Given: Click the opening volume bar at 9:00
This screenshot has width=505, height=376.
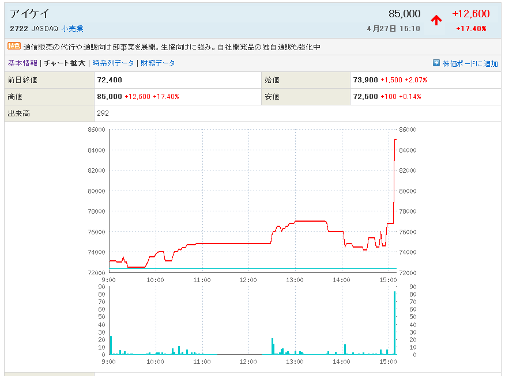Looking at the screenshot, I should pyautogui.click(x=111, y=345).
